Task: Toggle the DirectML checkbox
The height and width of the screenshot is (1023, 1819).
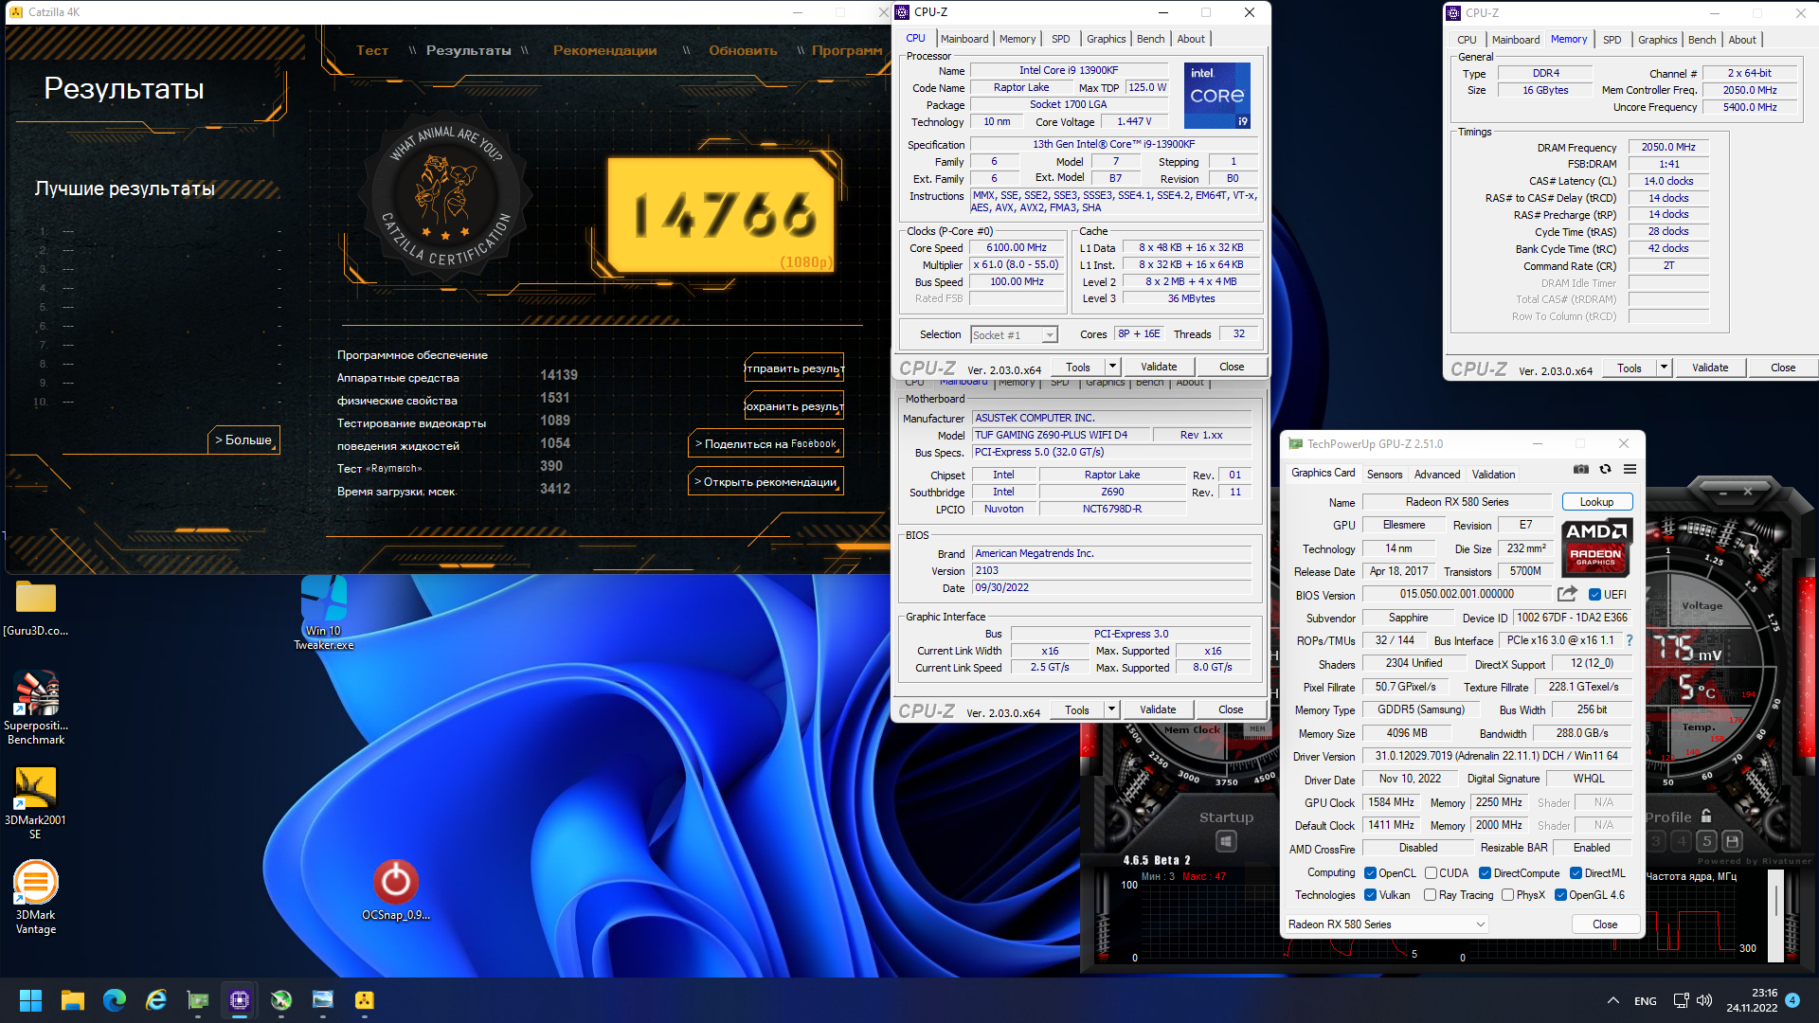Action: coord(1576,873)
